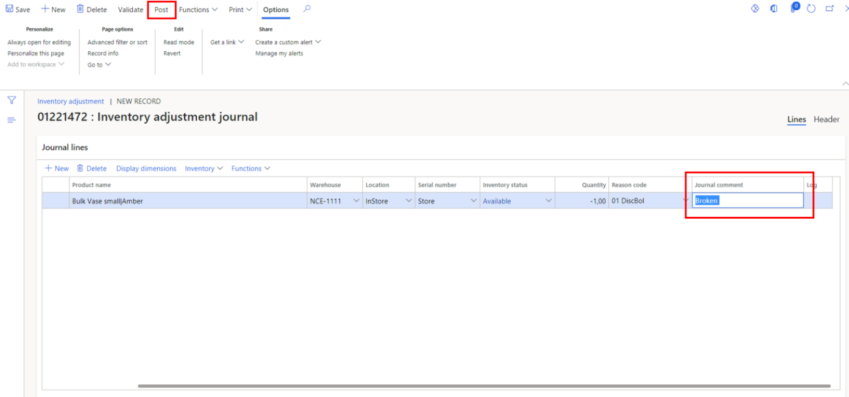The image size is (849, 397).
Task: Follow the Inventory adjustment breadcrumb link
Action: tap(71, 102)
